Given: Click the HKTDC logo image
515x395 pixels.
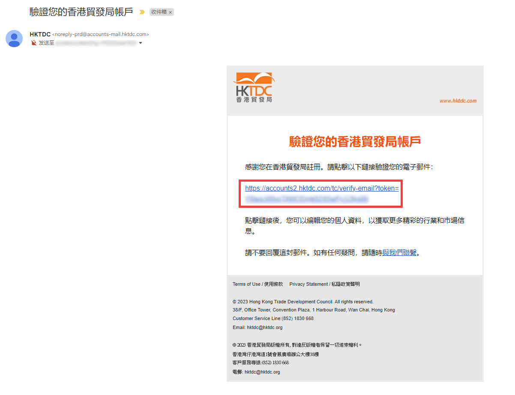Looking at the screenshot, I should (x=254, y=87).
